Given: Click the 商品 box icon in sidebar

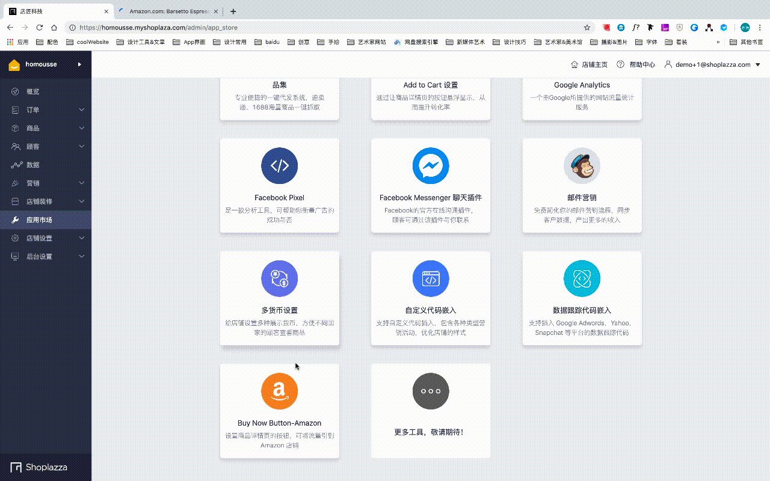Looking at the screenshot, I should pyautogui.click(x=16, y=128).
